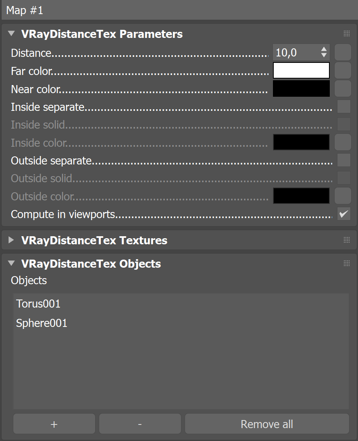Click the Parameters rollout grip icon

[x=346, y=34]
